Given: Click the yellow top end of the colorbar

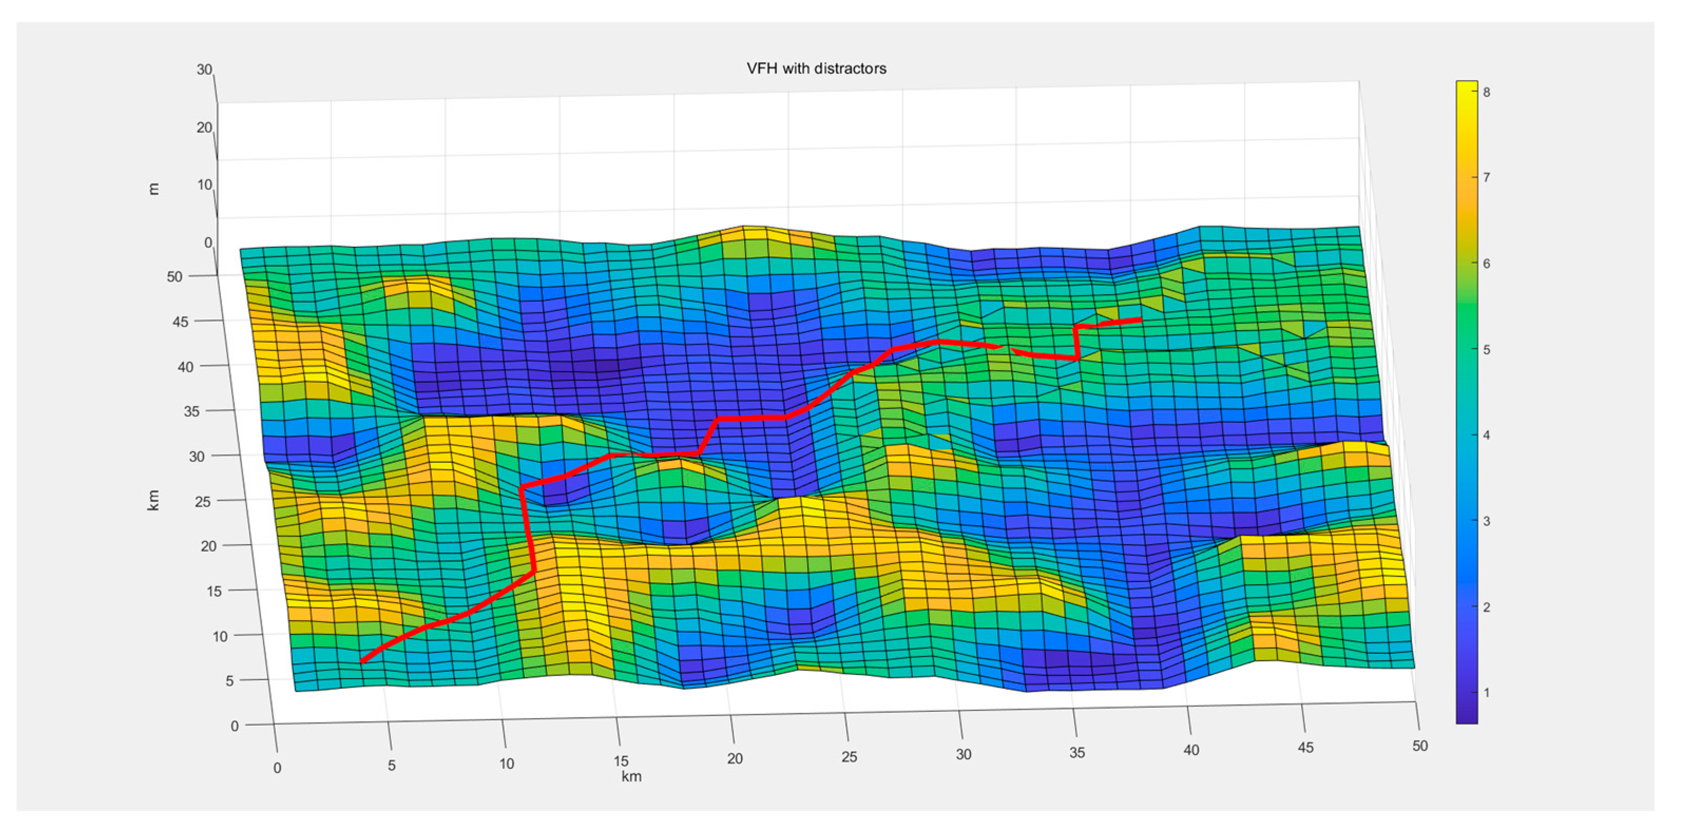Looking at the screenshot, I should pos(1466,85).
